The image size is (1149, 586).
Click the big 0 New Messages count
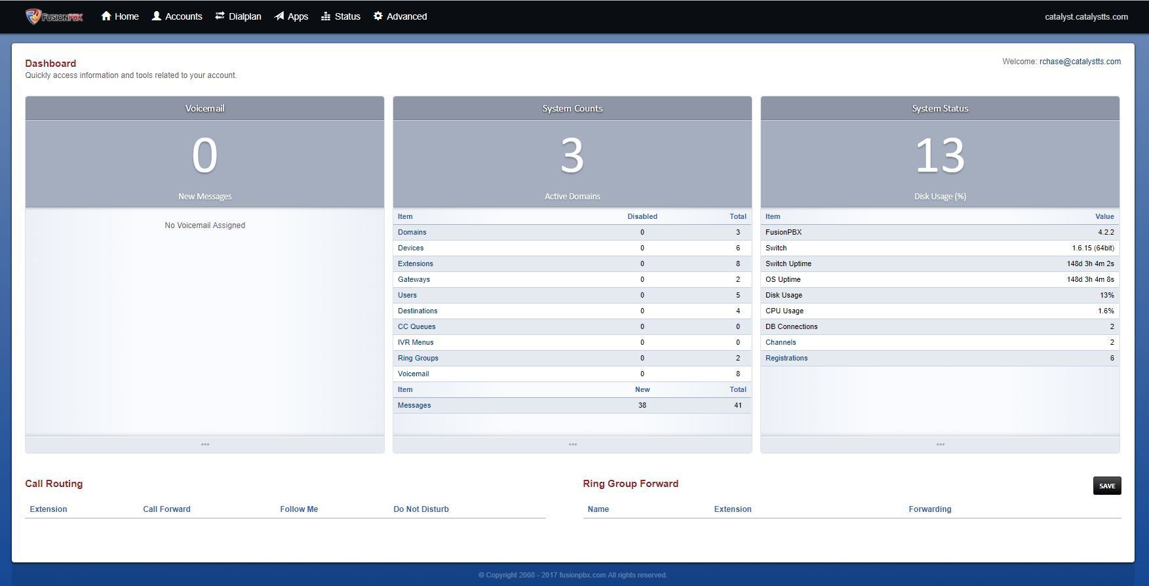[x=204, y=156]
